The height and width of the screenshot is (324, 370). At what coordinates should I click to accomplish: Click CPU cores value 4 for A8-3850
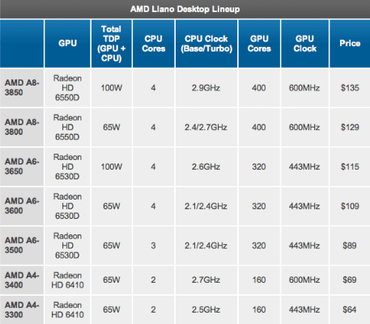pyautogui.click(x=153, y=88)
